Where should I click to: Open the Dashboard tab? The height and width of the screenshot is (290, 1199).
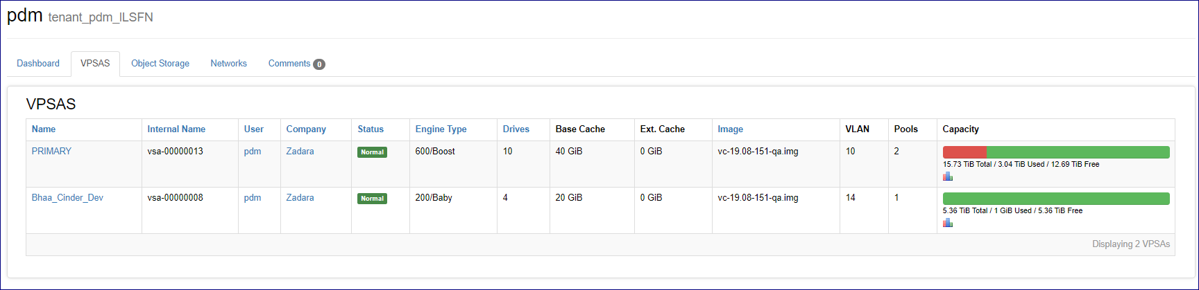point(38,64)
